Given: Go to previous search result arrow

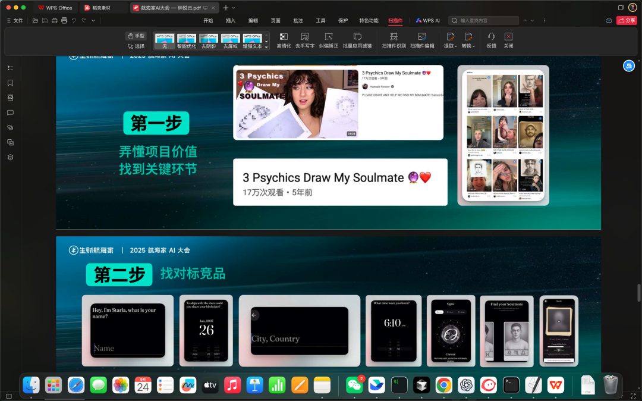Looking at the screenshot, I should [524, 20].
